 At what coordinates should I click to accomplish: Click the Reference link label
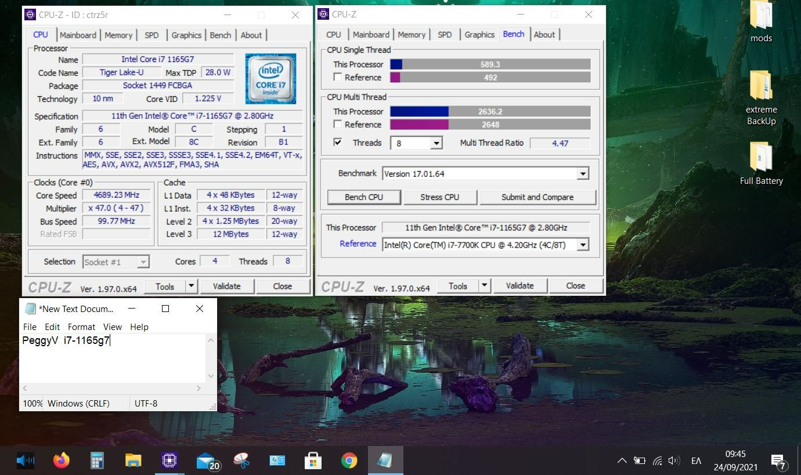358,244
